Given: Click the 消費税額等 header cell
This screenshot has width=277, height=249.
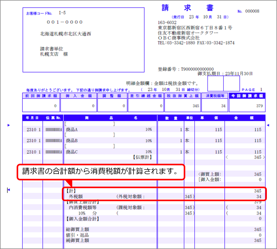Looking at the screenshot, I should pyautogui.click(x=215, y=96).
